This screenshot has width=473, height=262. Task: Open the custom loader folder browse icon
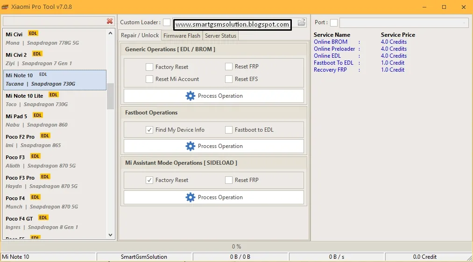[x=301, y=22]
